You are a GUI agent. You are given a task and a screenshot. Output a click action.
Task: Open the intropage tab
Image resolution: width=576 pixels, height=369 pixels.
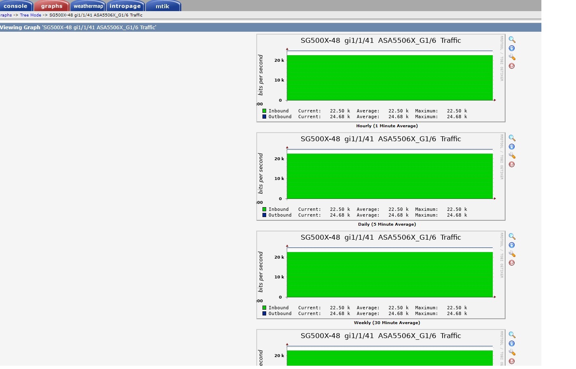coord(125,6)
